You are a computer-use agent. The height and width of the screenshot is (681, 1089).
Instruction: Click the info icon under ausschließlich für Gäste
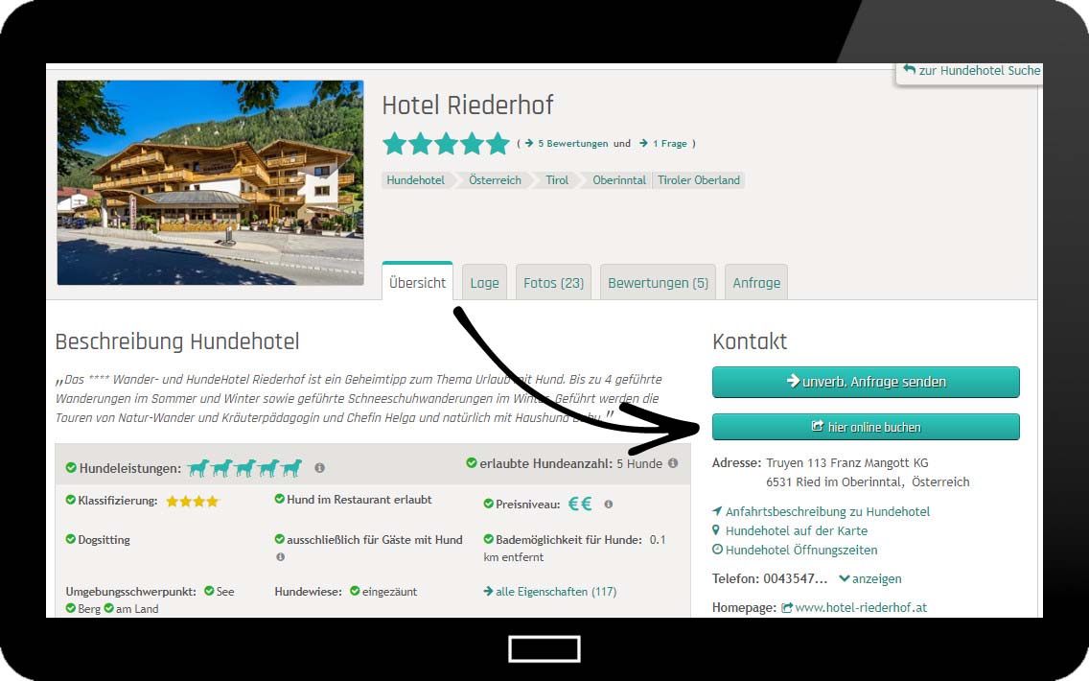click(281, 556)
